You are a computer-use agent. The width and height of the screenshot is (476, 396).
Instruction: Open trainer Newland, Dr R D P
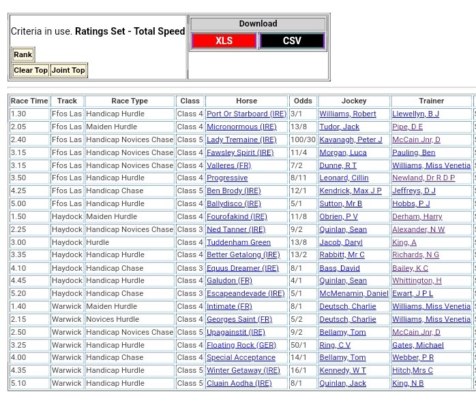(423, 178)
